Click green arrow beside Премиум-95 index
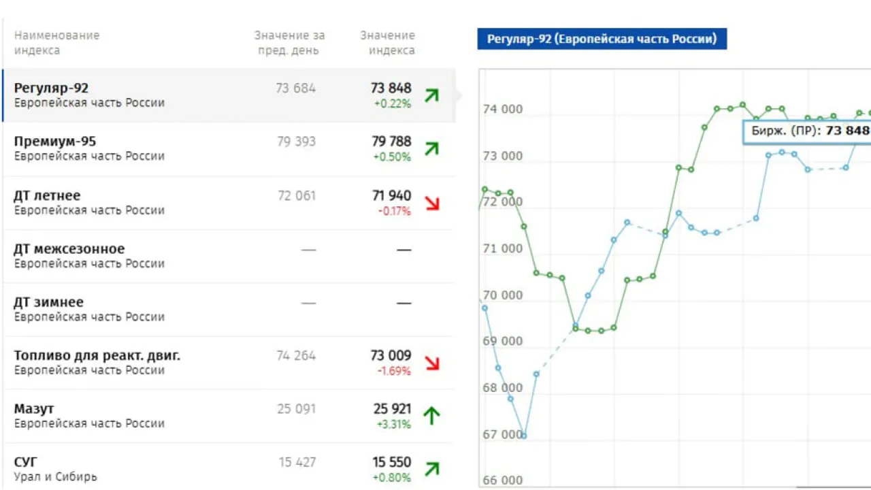 431,148
